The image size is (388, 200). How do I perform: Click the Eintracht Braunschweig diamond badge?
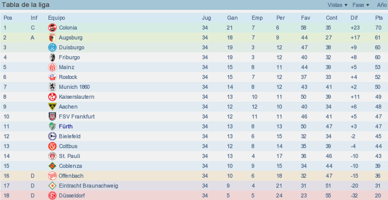tap(52, 186)
